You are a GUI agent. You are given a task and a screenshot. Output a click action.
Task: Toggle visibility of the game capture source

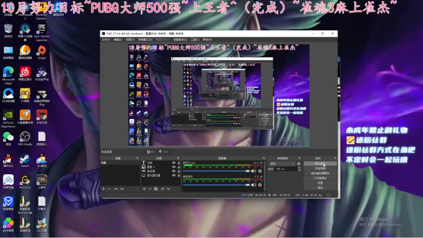174,171
